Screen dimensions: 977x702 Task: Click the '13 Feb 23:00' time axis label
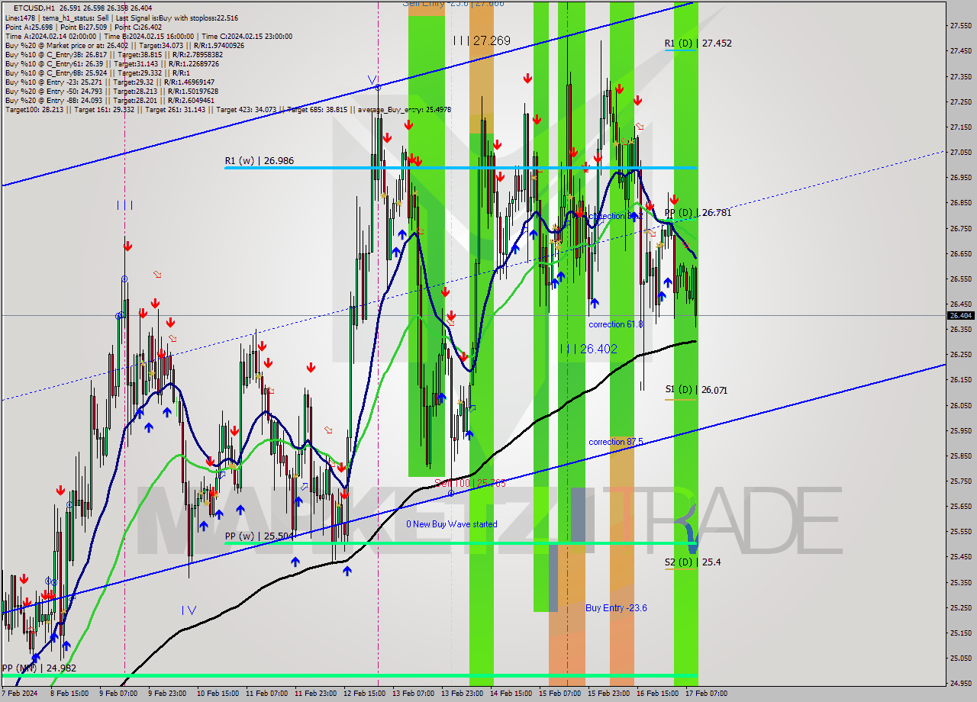pyautogui.click(x=463, y=694)
